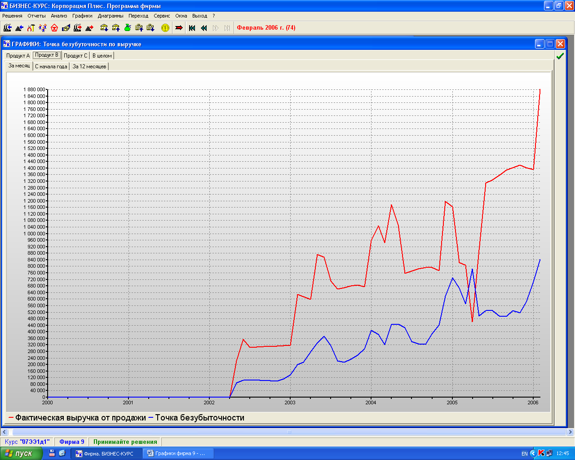Click the 12:45 system clock
The height and width of the screenshot is (460, 575).
[x=562, y=454]
